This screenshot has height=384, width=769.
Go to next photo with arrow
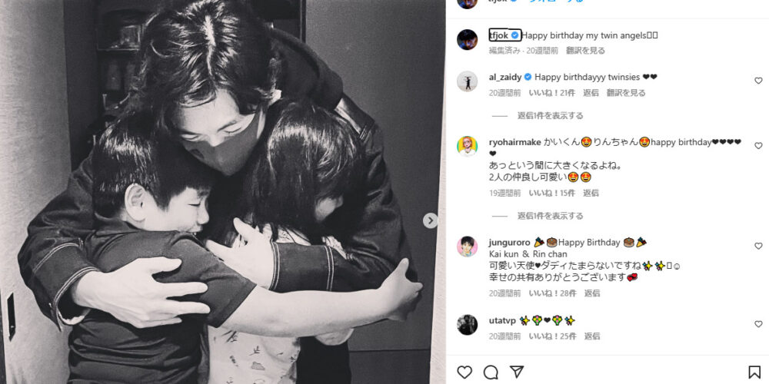pos(430,220)
